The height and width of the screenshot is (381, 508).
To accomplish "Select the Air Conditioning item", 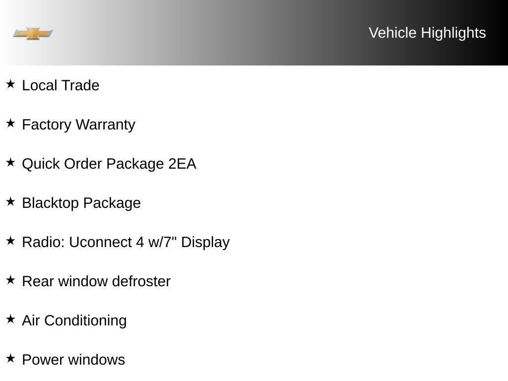I will coord(74,321).
